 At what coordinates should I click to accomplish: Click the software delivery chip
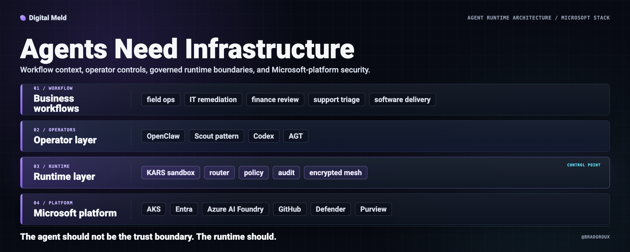[403, 100]
